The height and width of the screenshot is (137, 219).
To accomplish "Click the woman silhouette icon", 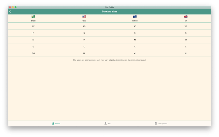I will click(x=53, y=123).
